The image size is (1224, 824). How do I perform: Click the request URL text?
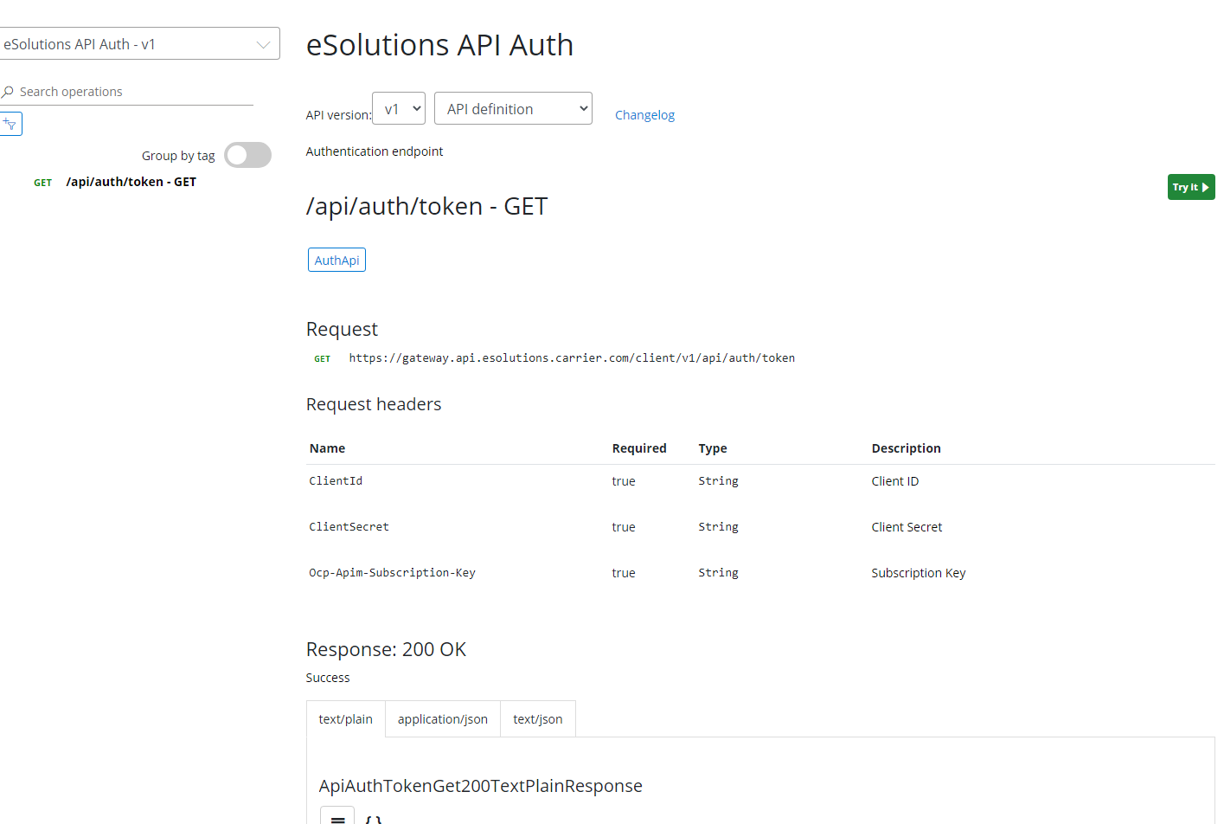click(572, 358)
